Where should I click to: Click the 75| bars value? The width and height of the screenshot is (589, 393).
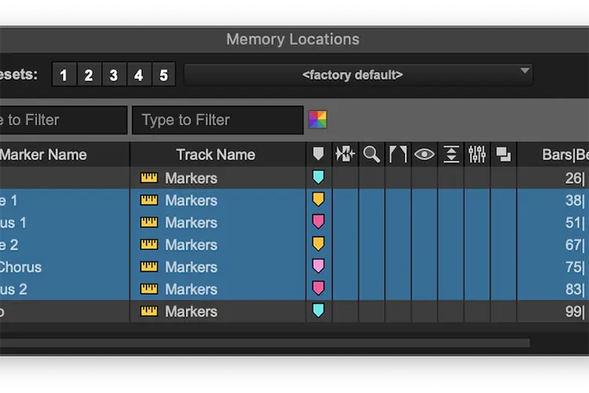tap(575, 267)
